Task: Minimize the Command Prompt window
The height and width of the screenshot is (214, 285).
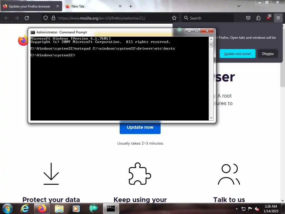Action: [x=189, y=31]
